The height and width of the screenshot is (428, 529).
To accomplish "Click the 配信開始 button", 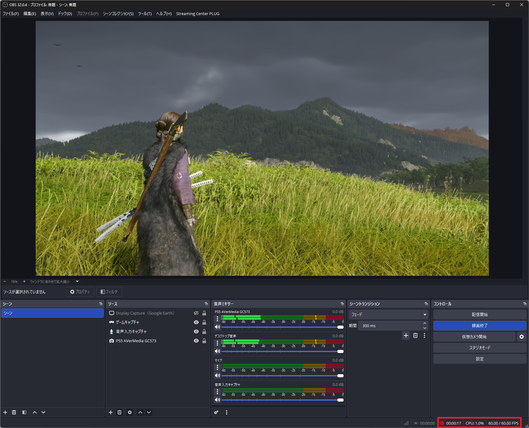I will tap(479, 315).
